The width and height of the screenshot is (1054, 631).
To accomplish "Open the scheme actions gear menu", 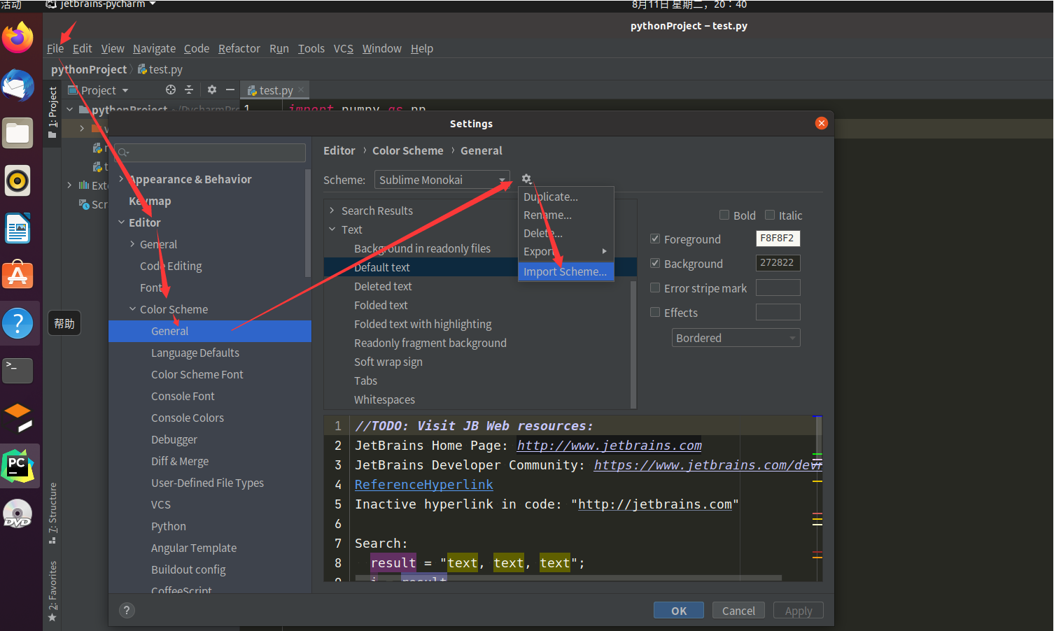I will pos(526,179).
